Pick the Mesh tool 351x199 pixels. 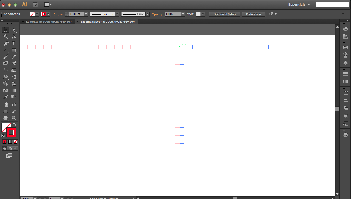click(5, 91)
